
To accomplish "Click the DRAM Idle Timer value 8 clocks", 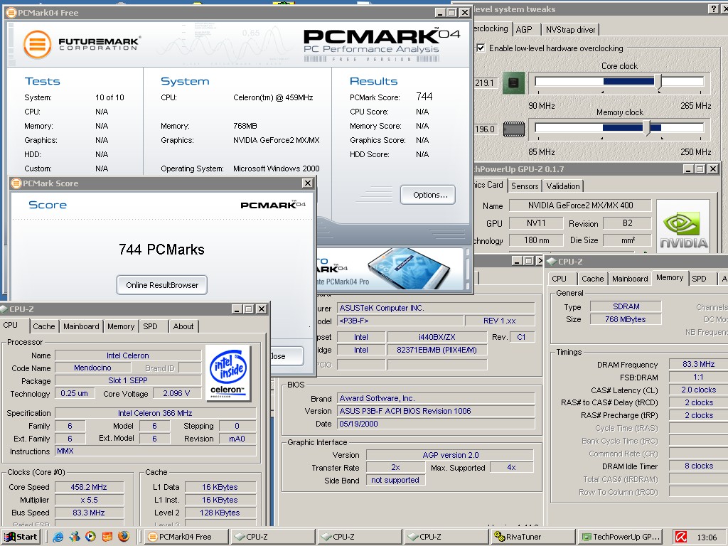I will click(698, 466).
